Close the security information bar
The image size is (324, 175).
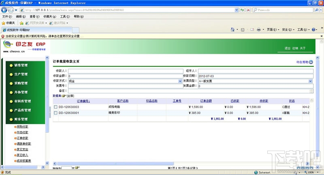click(322, 36)
